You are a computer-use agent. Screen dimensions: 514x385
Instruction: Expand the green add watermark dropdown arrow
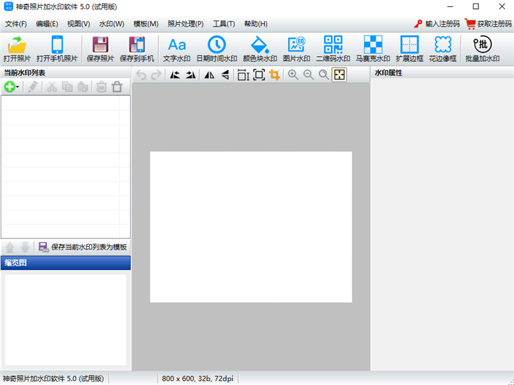coord(18,87)
